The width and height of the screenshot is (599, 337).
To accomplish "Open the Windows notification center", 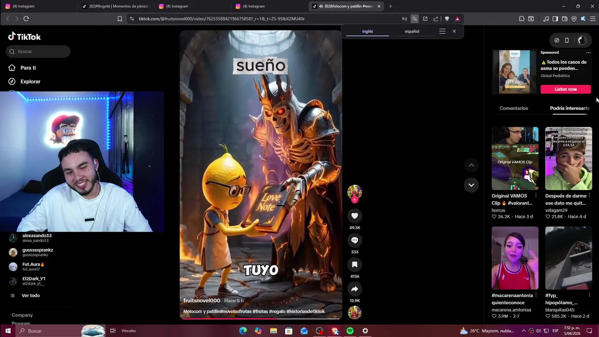I will pos(590,331).
